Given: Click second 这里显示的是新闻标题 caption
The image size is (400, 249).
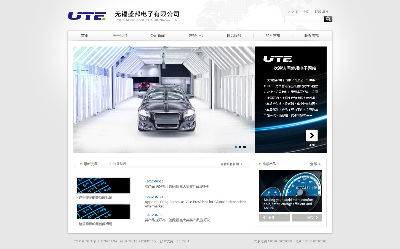Looking at the screenshot, I should 95,224.
